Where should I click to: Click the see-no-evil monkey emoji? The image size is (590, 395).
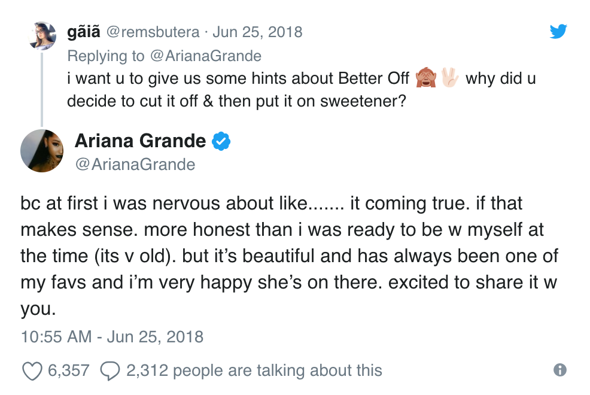point(425,78)
